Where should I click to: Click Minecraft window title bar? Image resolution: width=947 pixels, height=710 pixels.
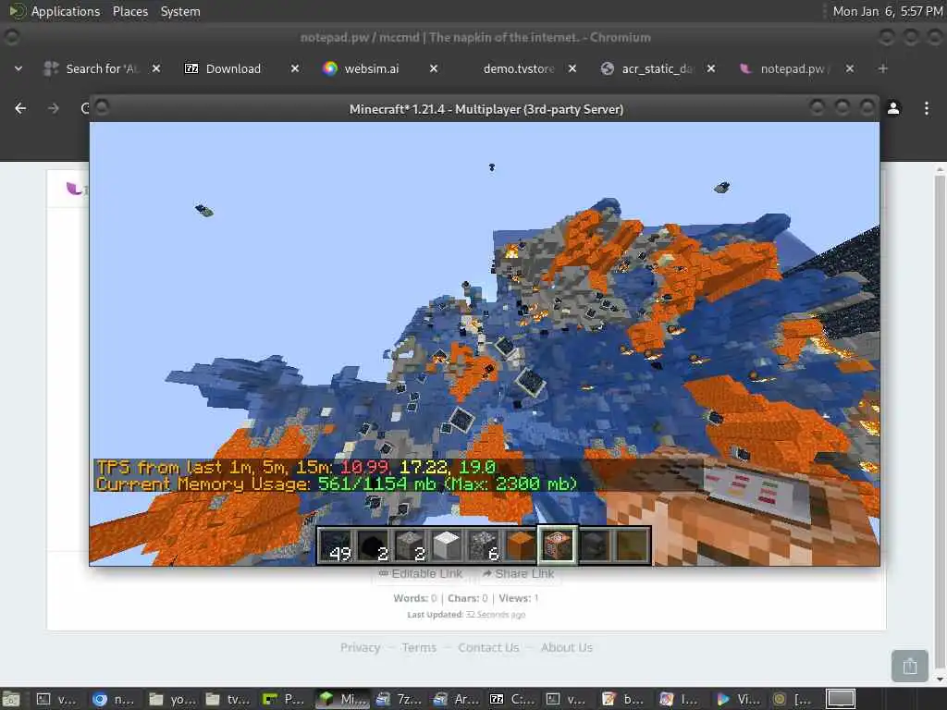(486, 109)
